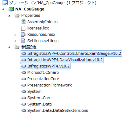The image size is (134, 115).
Task: Click the AssemblyInfo.cs C# file icon
Action: (23, 22)
